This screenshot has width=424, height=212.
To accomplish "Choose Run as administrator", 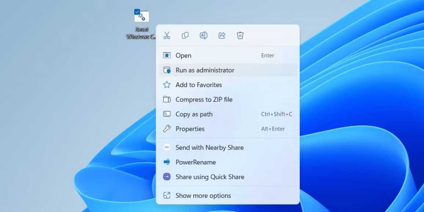I will click(x=206, y=70).
